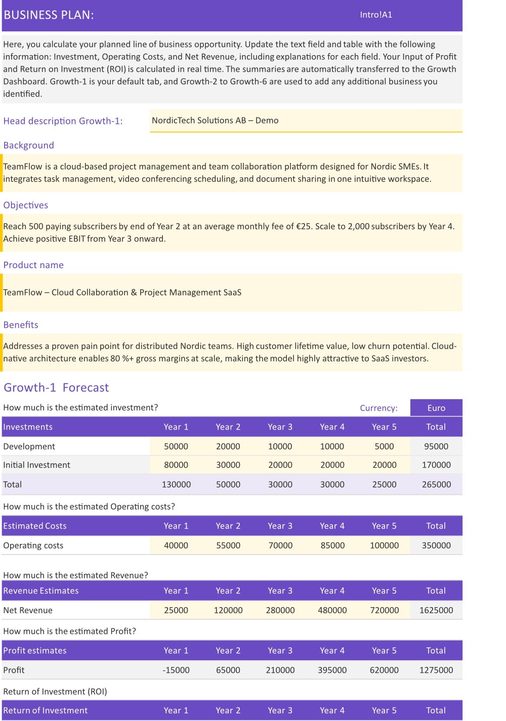
Task: Select Initial Investment Year 2 cell 30000
Action: [x=228, y=464]
